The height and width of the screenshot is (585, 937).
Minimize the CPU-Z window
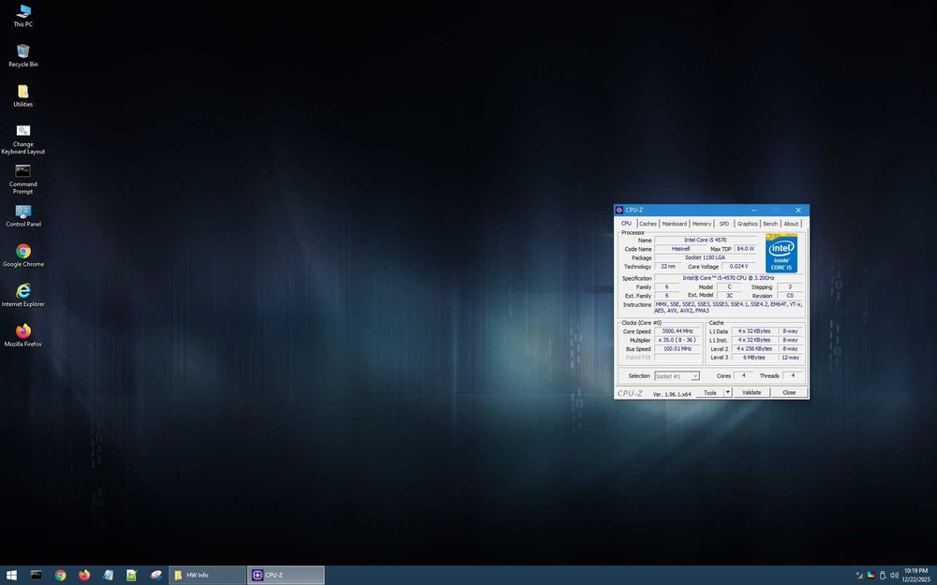click(x=753, y=210)
